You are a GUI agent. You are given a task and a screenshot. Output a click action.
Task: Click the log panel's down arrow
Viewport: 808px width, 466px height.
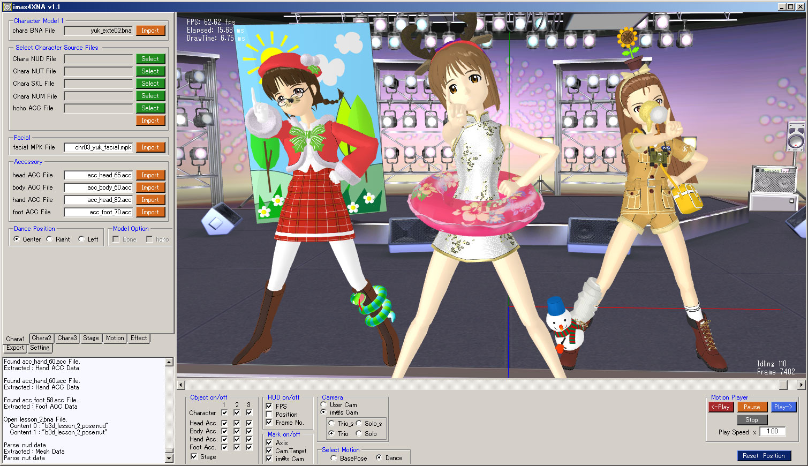pyautogui.click(x=169, y=459)
